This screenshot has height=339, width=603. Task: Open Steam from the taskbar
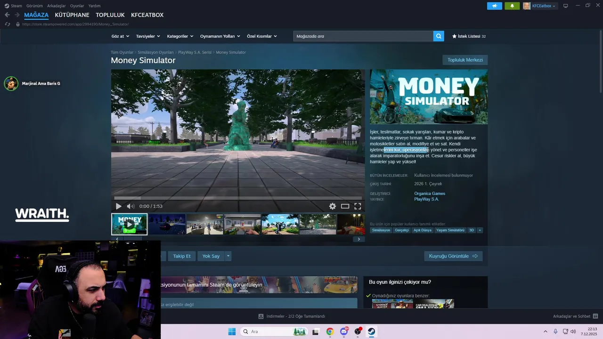[372, 331]
